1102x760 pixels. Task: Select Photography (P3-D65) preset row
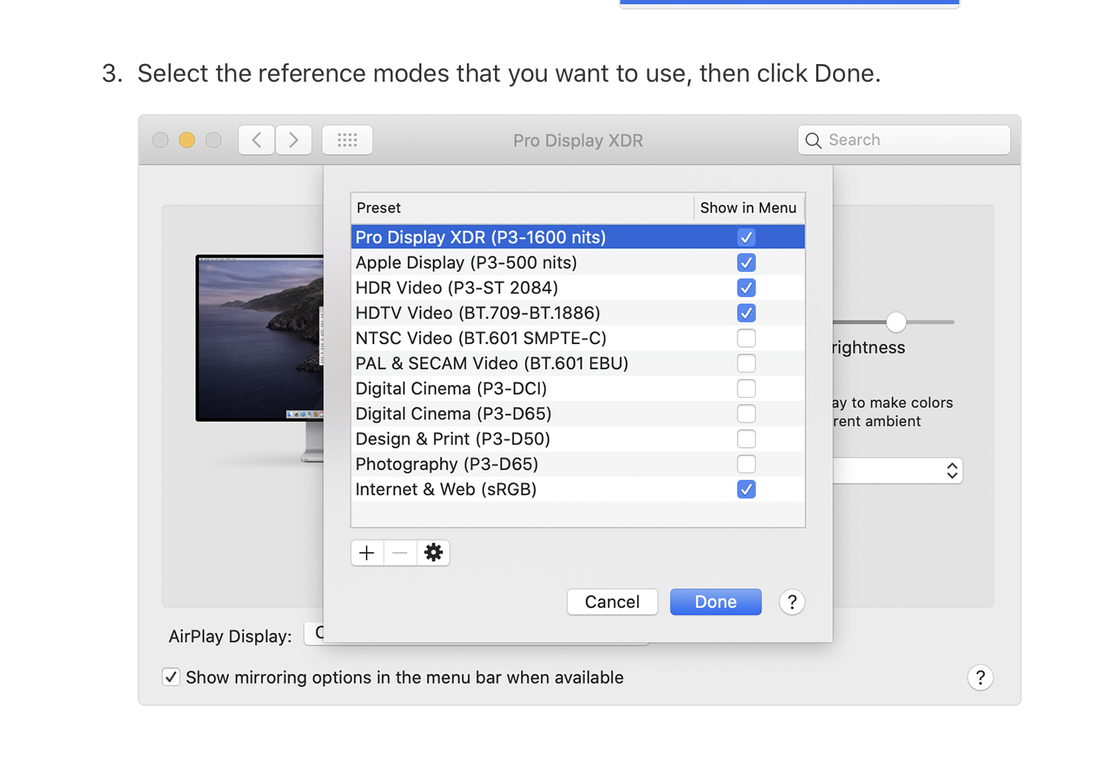click(x=578, y=464)
